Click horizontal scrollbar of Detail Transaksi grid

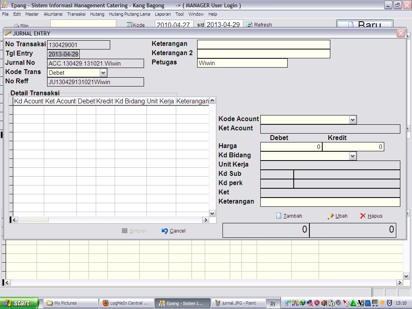point(109,220)
